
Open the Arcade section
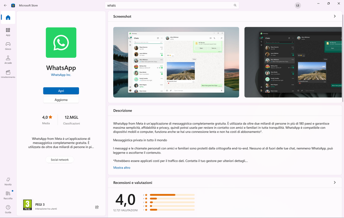coord(8,59)
